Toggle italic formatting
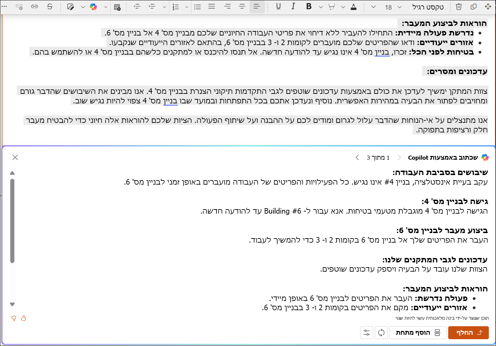Viewport: 496px width, 346px height. tap(293, 7)
